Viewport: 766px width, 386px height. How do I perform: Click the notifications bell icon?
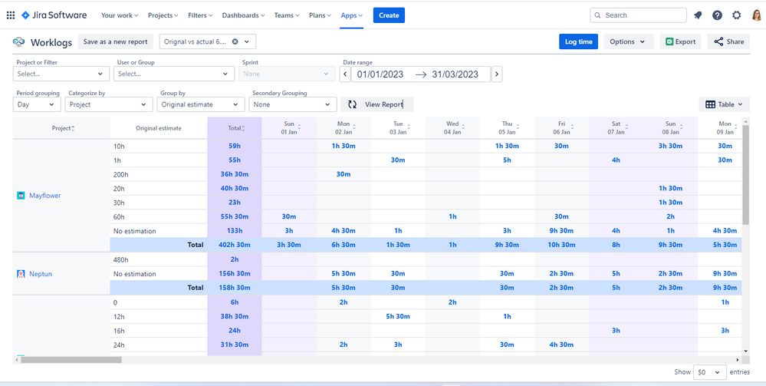tap(697, 15)
